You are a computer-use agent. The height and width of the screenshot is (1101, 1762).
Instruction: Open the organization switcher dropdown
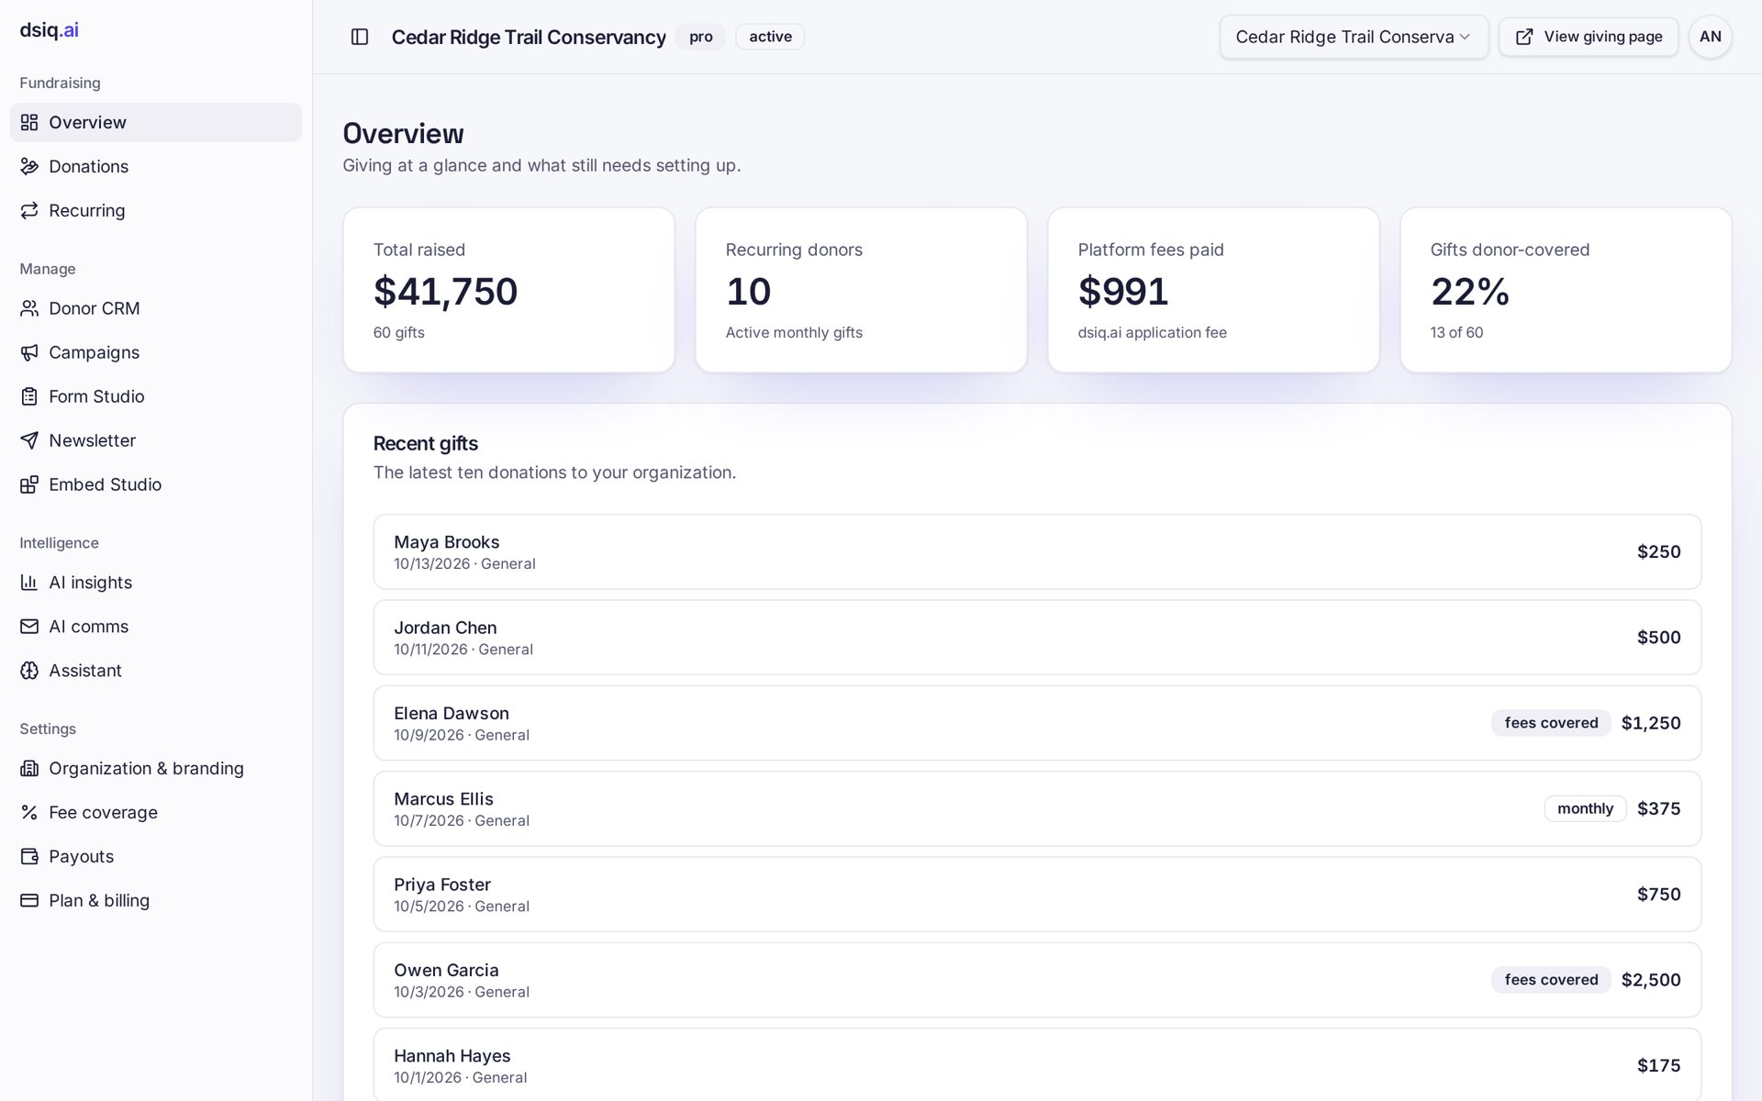tap(1354, 37)
